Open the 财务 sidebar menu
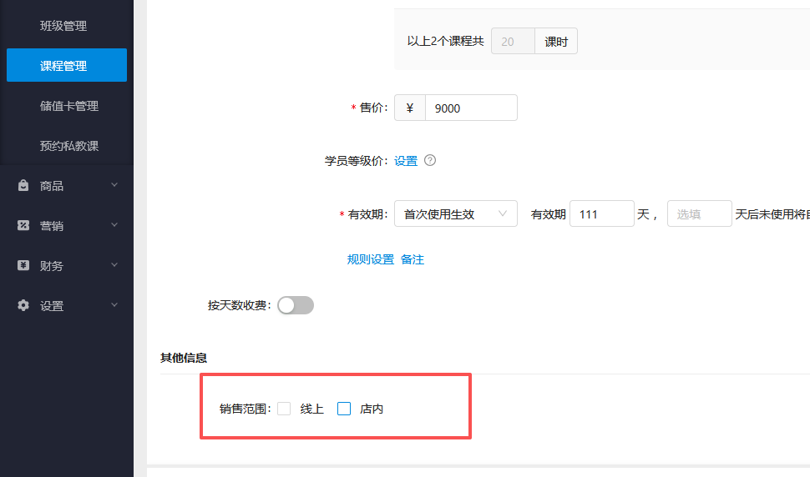810x477 pixels. pos(67,265)
